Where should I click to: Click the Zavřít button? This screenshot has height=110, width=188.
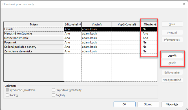click(x=172, y=63)
